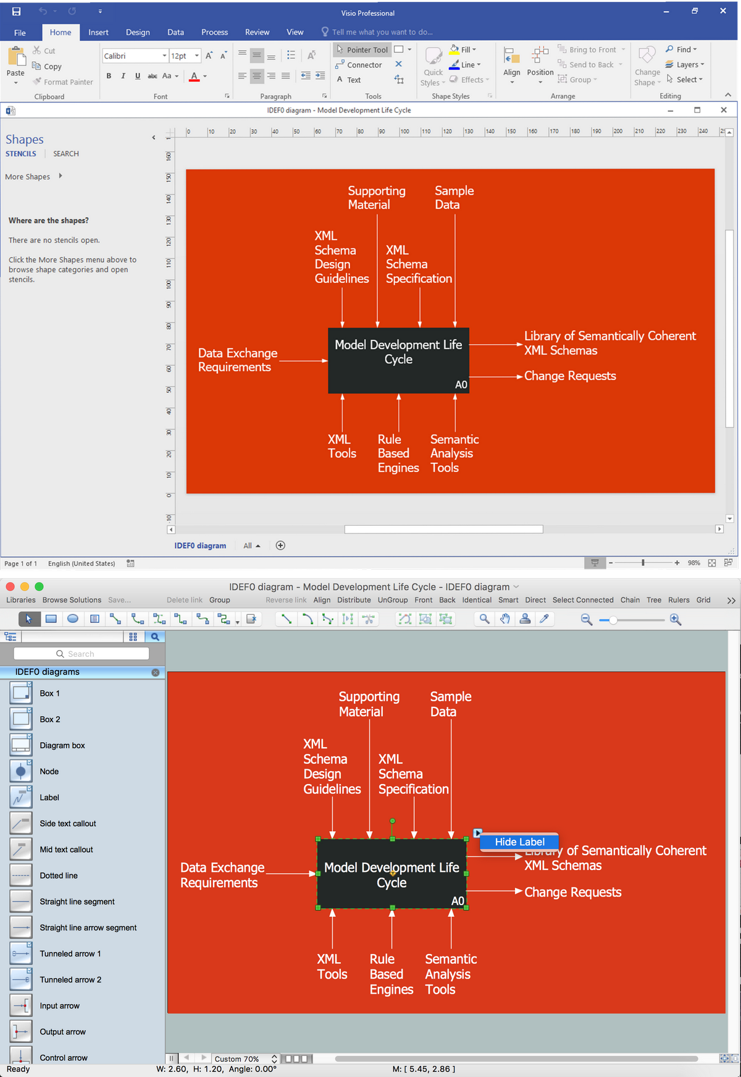
Task: Click Grid toggle in ConceptDraw toolbar
Action: point(703,600)
